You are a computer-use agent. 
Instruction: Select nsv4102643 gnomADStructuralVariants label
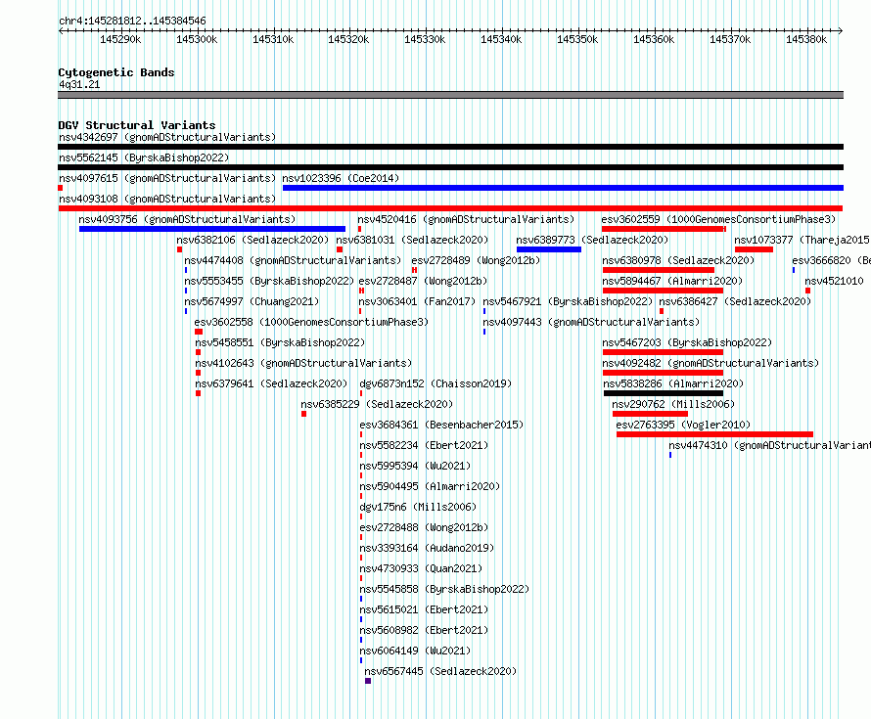click(x=303, y=363)
